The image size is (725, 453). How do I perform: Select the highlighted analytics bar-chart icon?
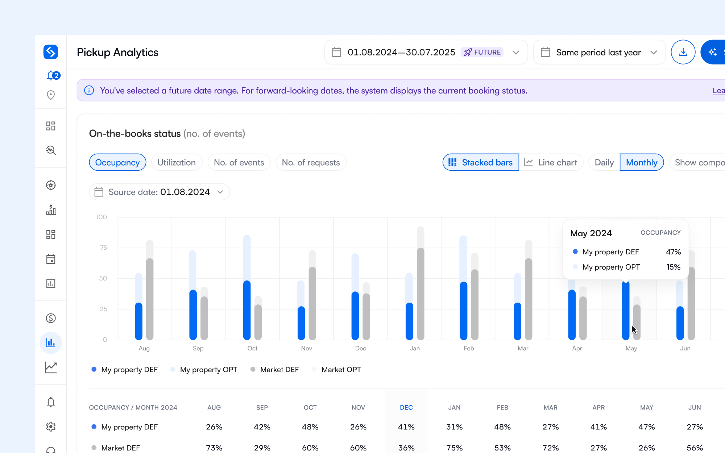(51, 342)
